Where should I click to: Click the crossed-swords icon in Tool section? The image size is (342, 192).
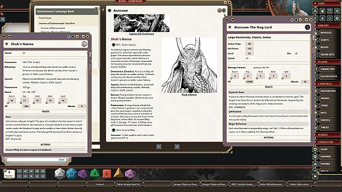315,11
